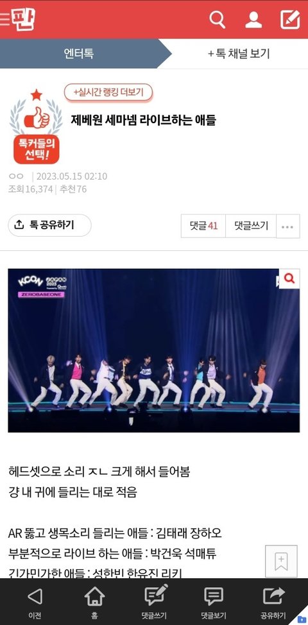Open +톡 채널 보기 tab

[239, 53]
